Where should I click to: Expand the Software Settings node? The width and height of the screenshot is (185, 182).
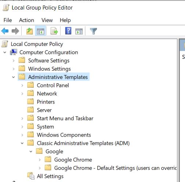click(x=14, y=61)
